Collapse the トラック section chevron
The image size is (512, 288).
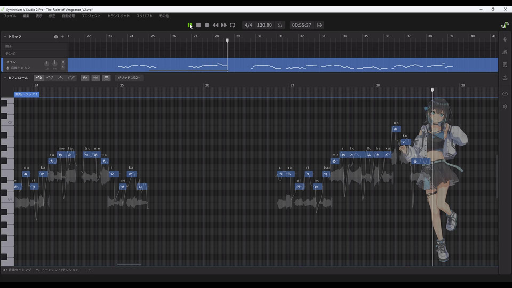pos(5,37)
